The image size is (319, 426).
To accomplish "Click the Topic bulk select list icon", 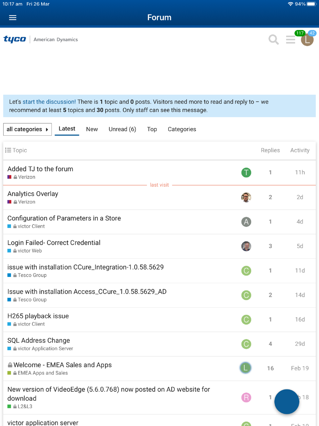I will tap(8, 150).
